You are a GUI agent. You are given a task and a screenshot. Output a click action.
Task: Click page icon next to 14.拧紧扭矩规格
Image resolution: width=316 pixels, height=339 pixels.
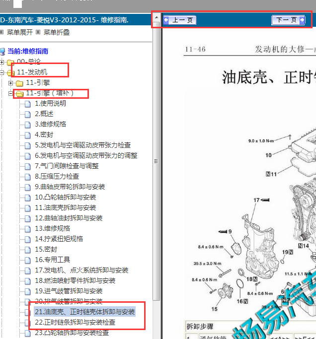click(28, 239)
